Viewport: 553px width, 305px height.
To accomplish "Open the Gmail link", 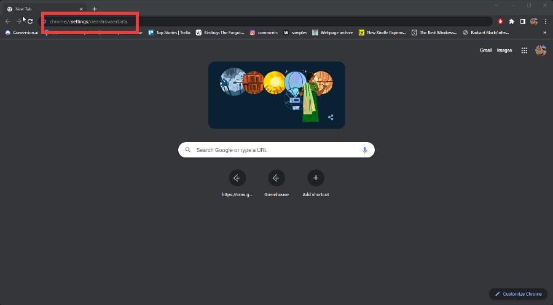I will (x=485, y=50).
